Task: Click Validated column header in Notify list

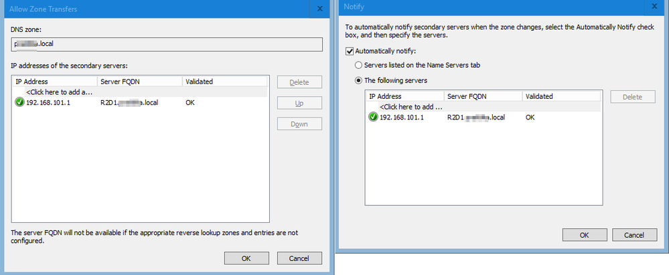Action: [x=540, y=96]
